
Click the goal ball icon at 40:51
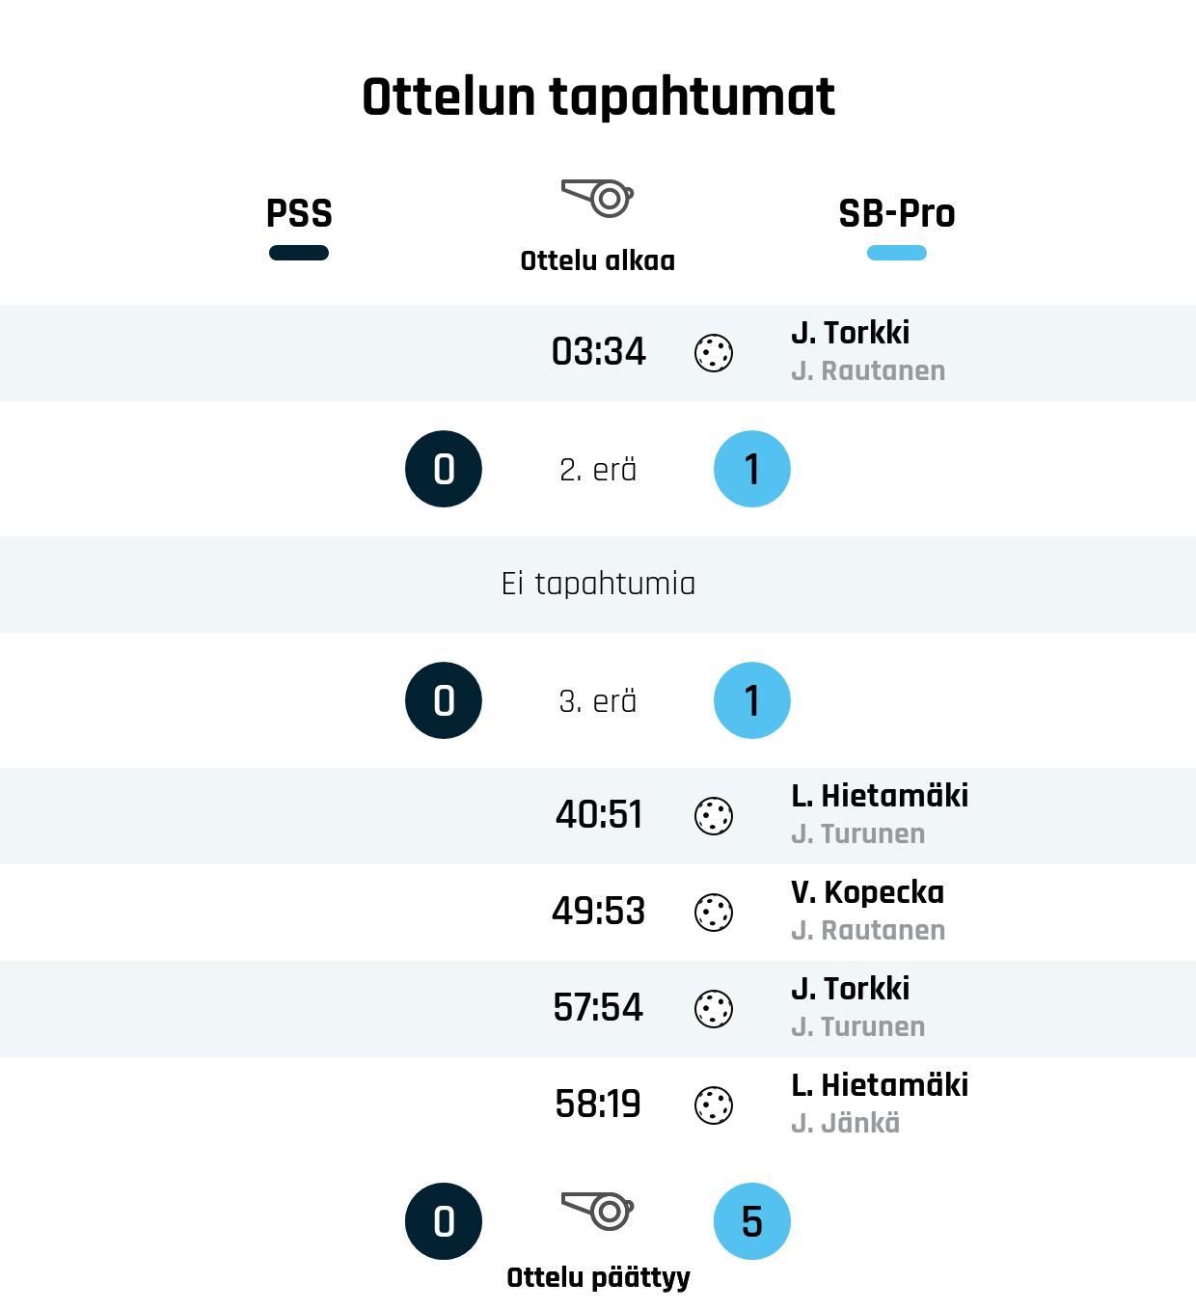click(x=714, y=816)
